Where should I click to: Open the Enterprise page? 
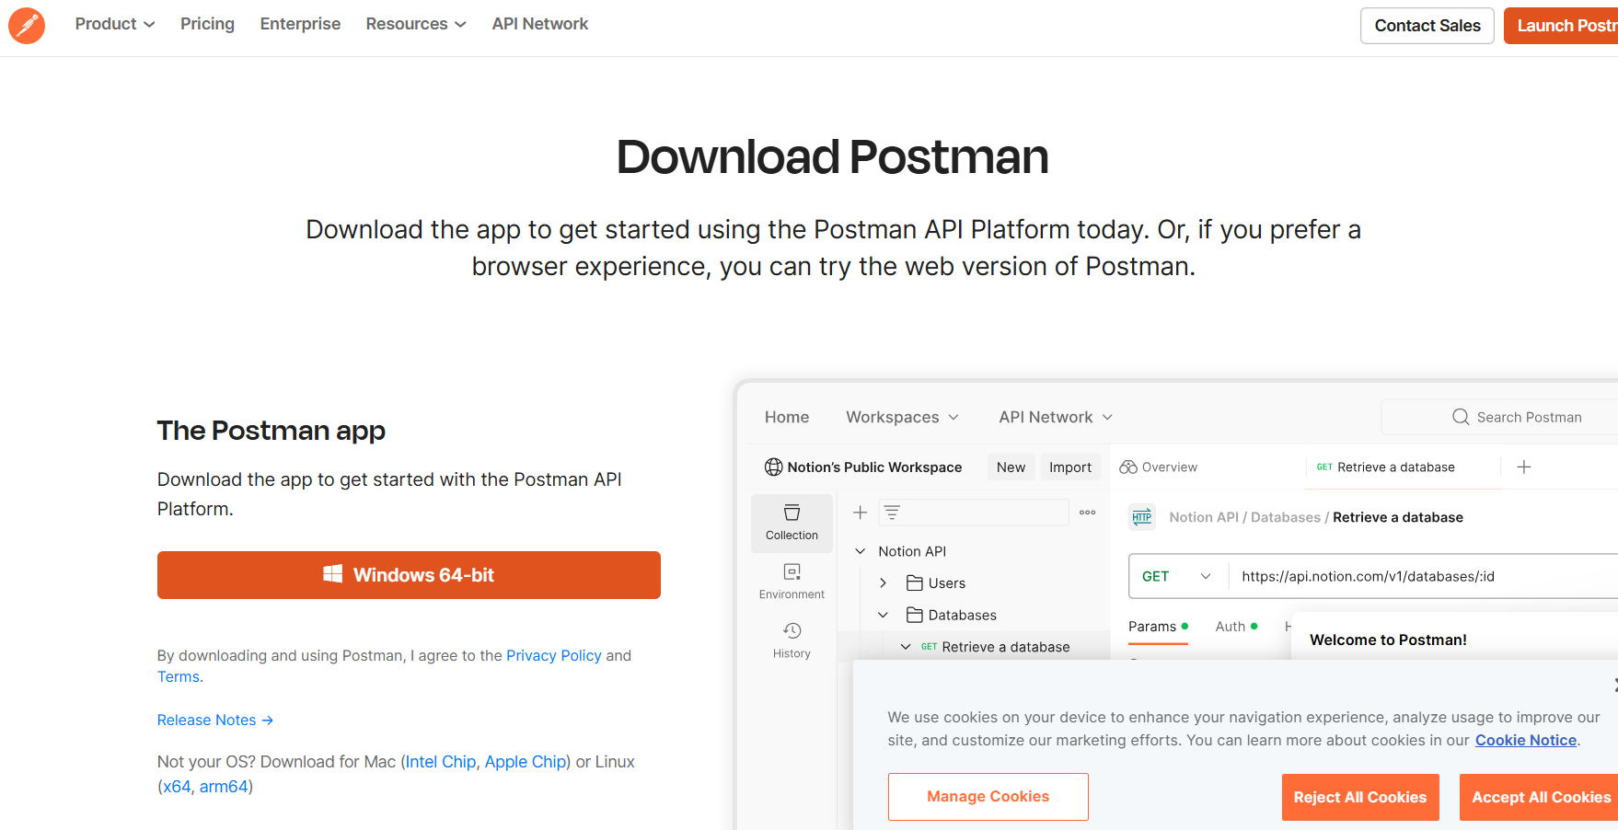coord(300,24)
